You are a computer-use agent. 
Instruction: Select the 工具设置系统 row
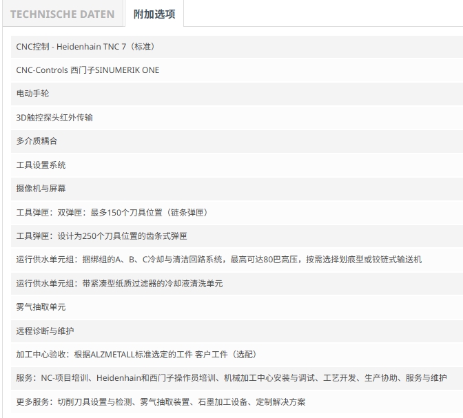click(x=237, y=165)
